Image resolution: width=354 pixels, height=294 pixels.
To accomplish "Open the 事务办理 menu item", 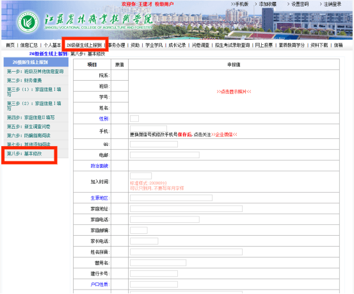I will (x=117, y=45).
